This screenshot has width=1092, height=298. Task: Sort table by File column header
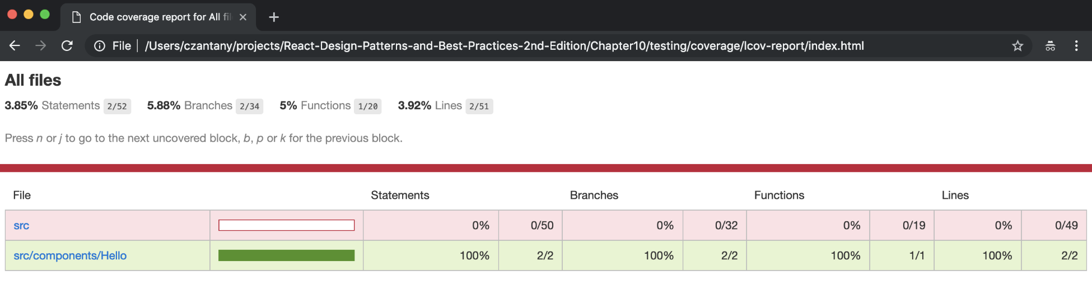tap(22, 195)
